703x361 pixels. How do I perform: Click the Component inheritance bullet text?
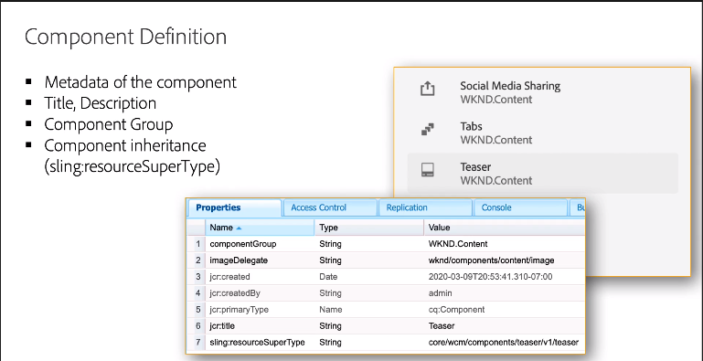click(133, 156)
